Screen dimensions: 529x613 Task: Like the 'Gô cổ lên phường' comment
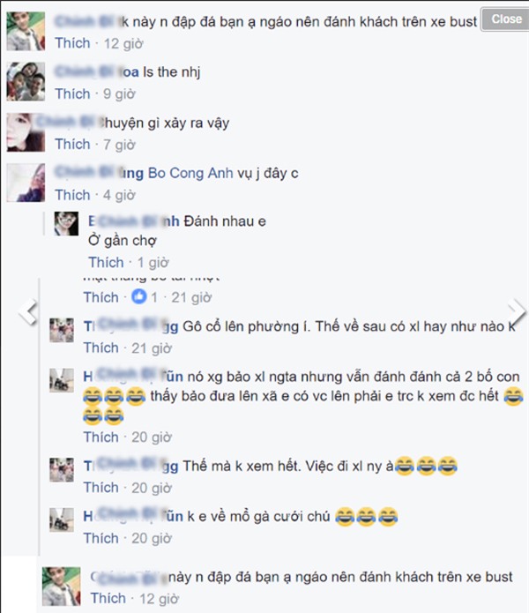[x=101, y=348]
